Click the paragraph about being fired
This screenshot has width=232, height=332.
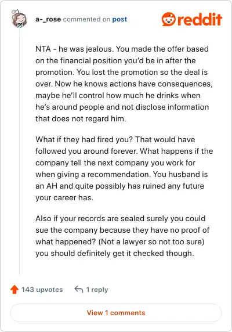click(x=124, y=168)
